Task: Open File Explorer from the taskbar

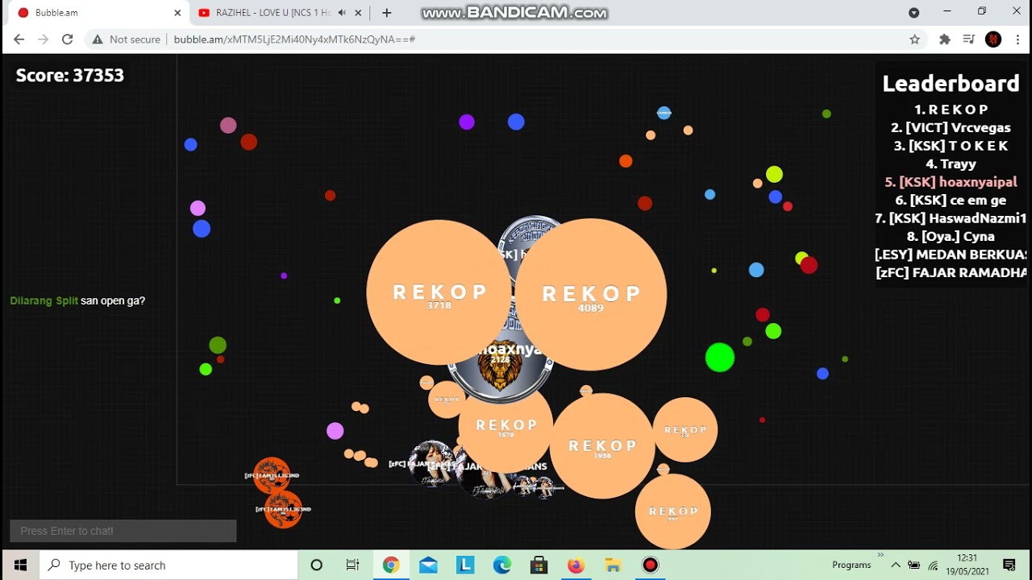Action: [613, 565]
